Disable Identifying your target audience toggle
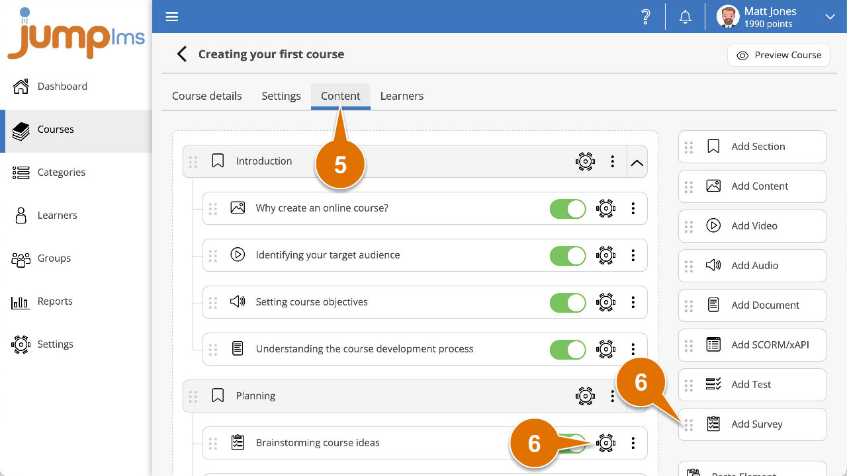The height and width of the screenshot is (476, 847). point(568,256)
